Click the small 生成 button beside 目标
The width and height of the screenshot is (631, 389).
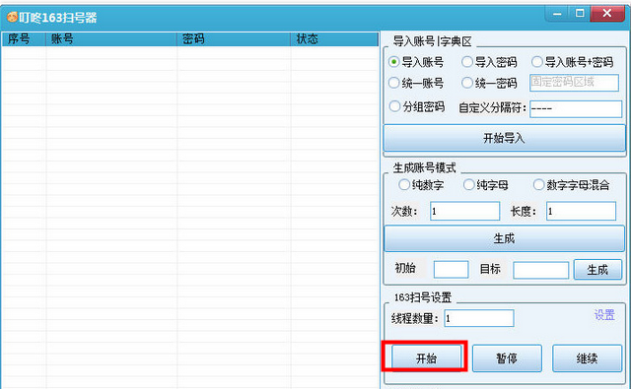[597, 270]
